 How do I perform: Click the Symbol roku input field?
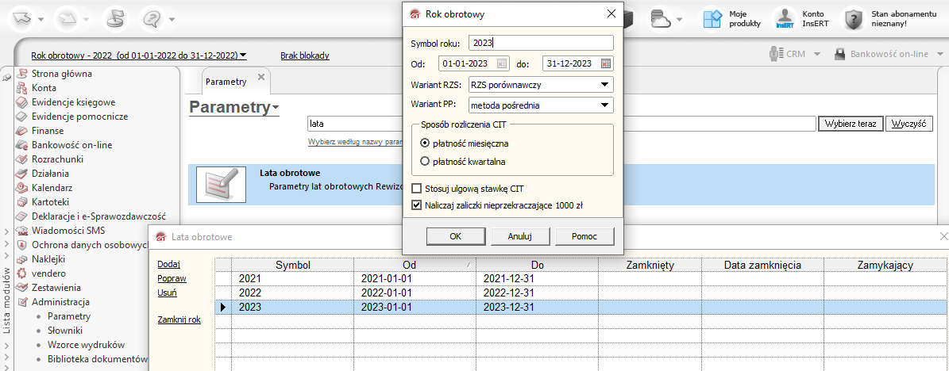point(540,43)
